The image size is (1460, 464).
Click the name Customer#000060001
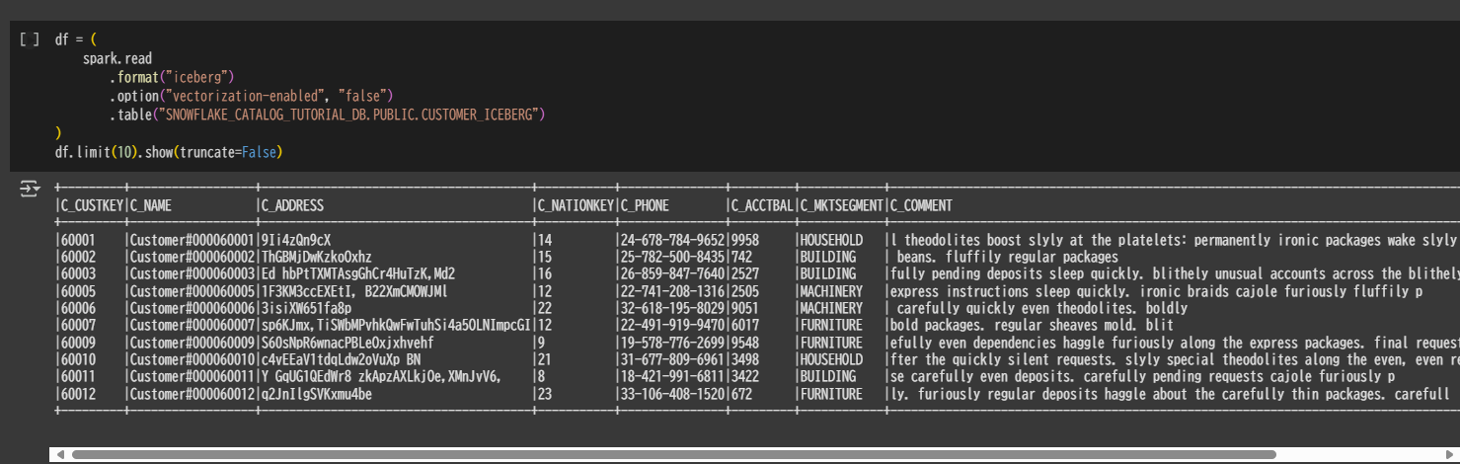pos(192,240)
